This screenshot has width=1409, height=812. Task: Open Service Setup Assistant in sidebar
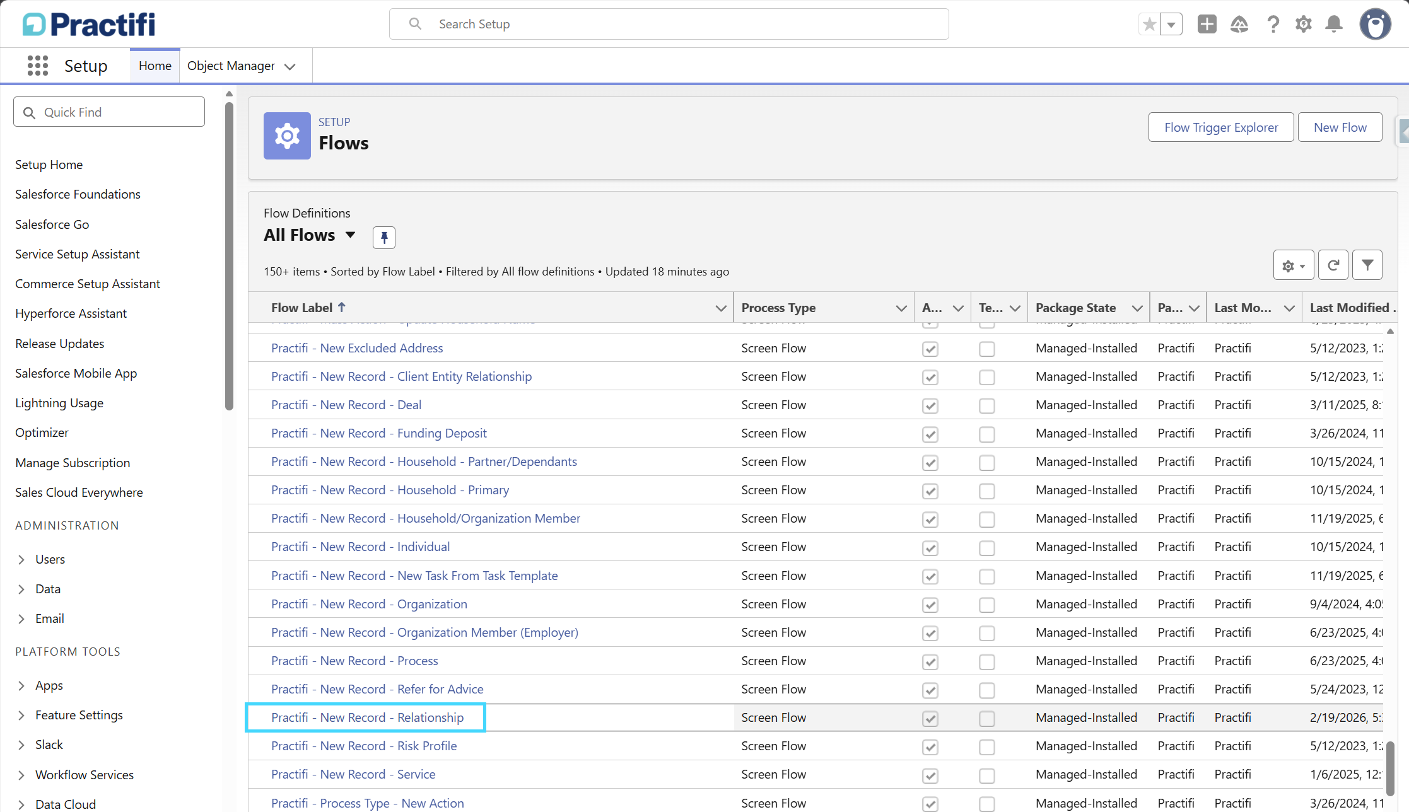[x=77, y=254]
